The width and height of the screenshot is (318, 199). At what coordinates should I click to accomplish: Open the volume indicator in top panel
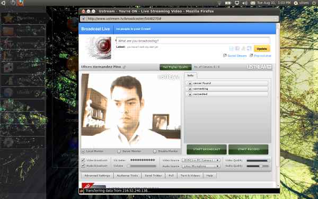[x=245, y=3]
